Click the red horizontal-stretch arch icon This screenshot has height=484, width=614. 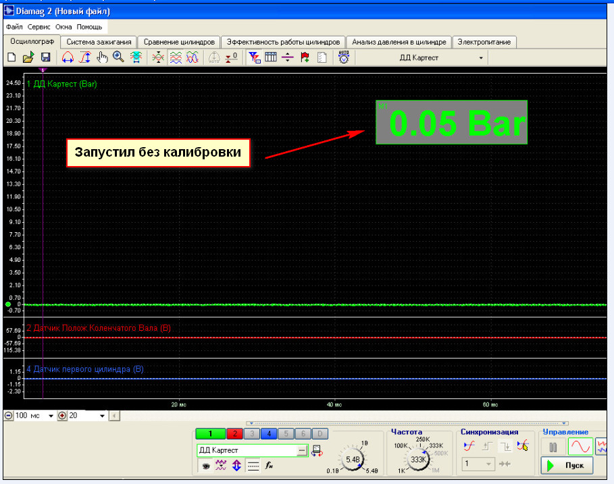[x=68, y=57]
